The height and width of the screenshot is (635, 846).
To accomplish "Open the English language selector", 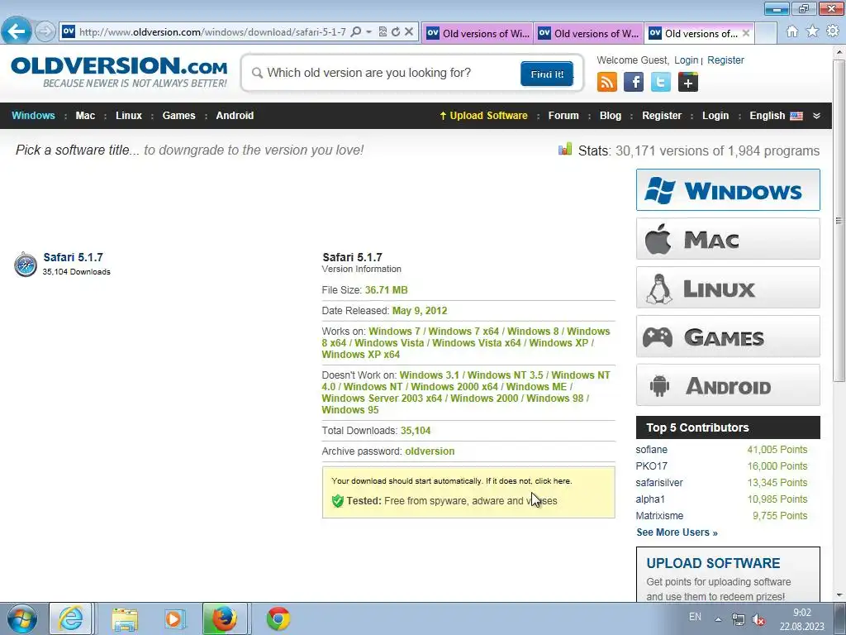I will [776, 116].
